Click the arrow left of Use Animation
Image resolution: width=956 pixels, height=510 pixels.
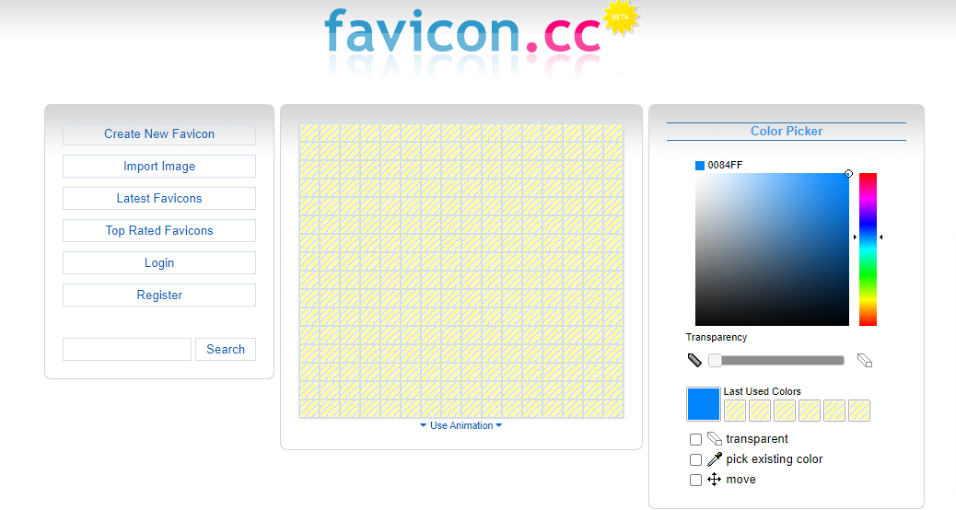point(423,425)
